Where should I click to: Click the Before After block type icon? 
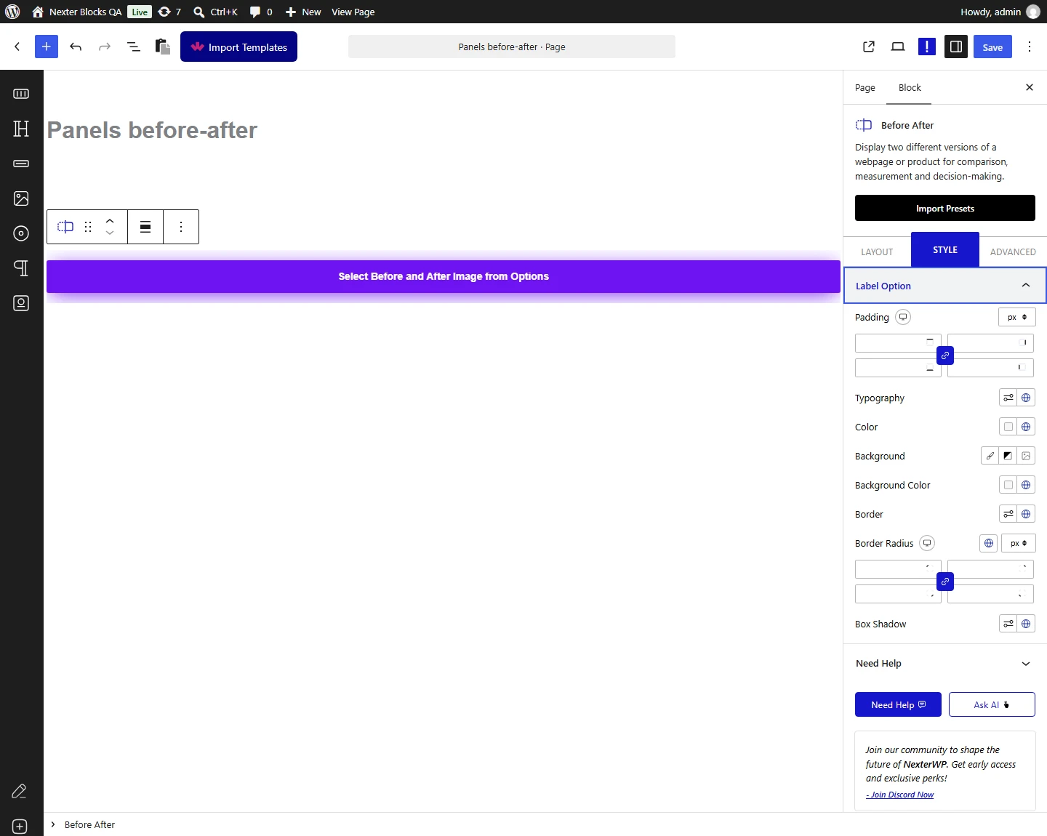[65, 227]
